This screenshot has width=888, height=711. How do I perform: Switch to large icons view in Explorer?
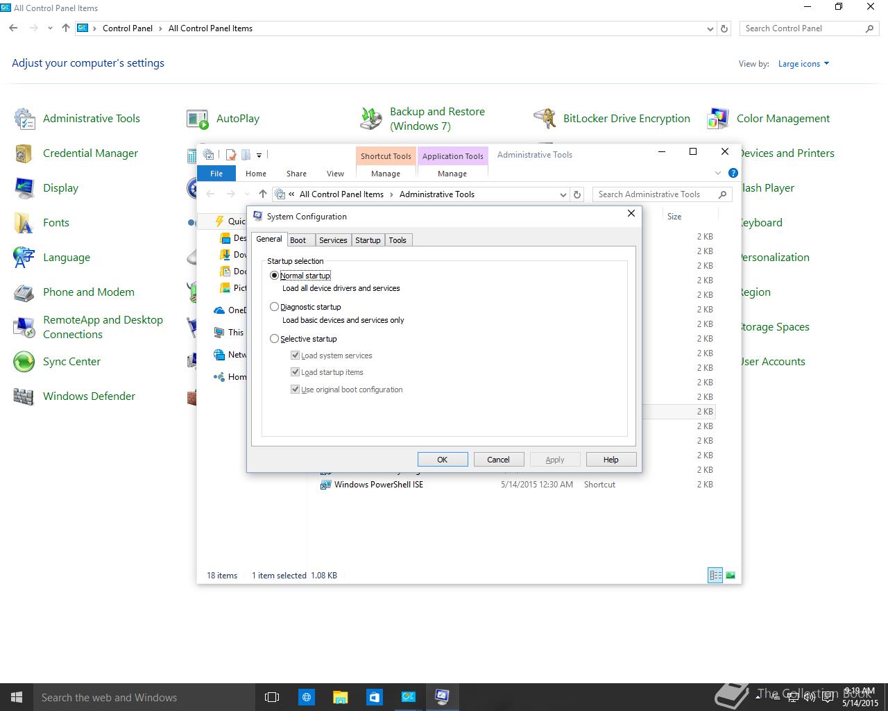pyautogui.click(x=730, y=575)
